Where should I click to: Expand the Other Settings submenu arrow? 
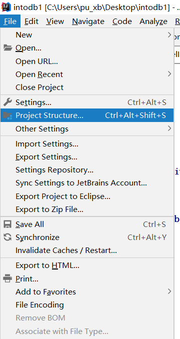pos(169,128)
